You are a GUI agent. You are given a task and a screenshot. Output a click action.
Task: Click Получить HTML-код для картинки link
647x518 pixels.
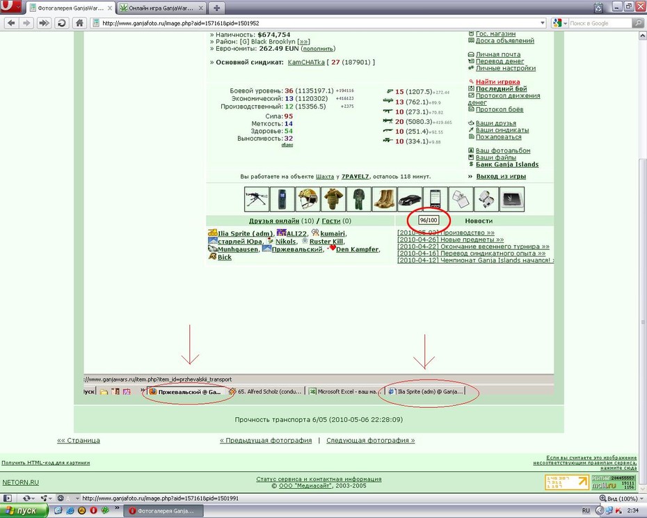45,462
